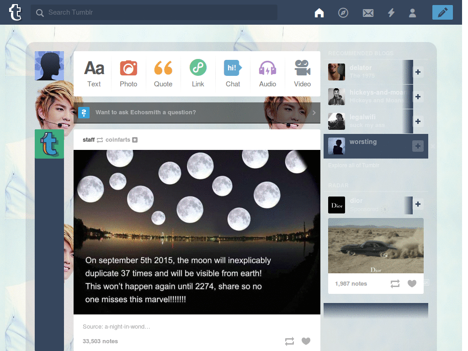Open the worsting recommended blog

point(363,142)
